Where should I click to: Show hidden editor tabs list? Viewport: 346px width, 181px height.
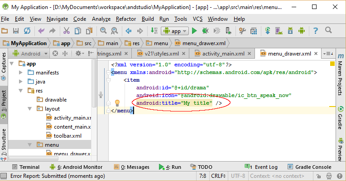pyautogui.click(x=328, y=54)
